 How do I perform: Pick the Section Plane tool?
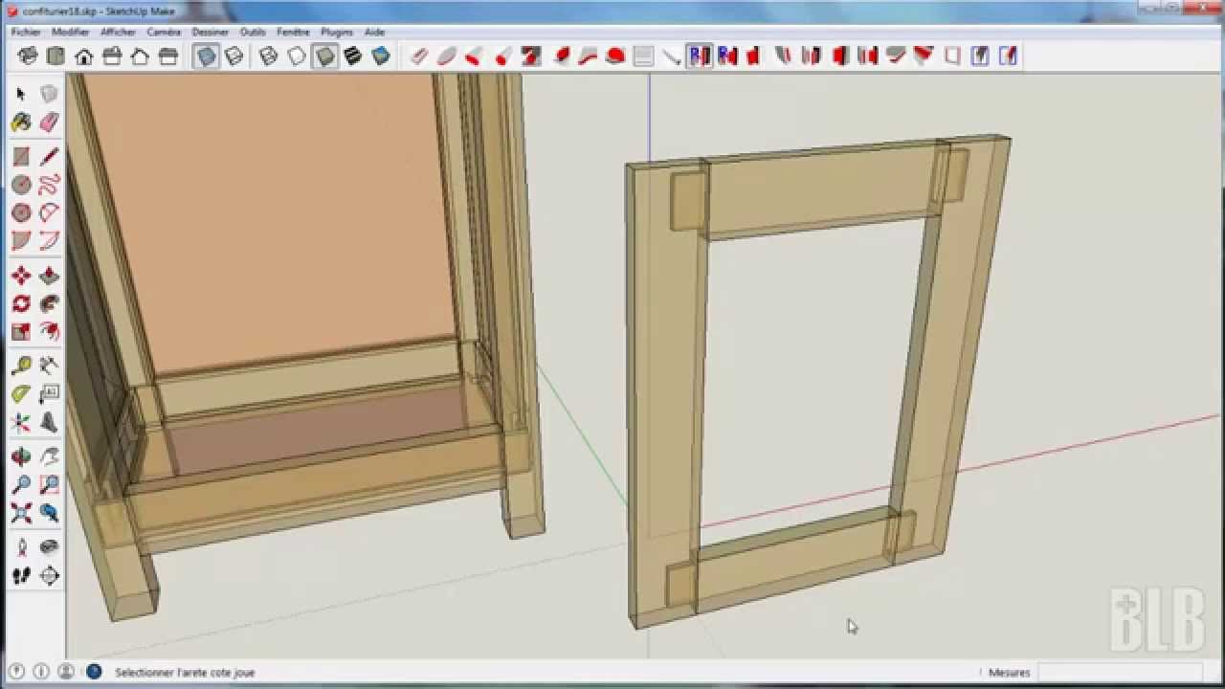[x=49, y=575]
